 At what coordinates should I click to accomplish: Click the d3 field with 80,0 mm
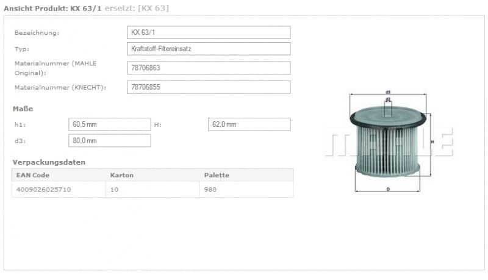[x=110, y=141]
